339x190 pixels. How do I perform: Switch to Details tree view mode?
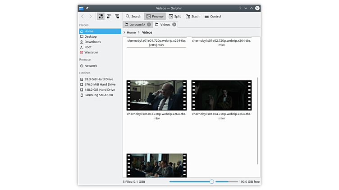117,16
